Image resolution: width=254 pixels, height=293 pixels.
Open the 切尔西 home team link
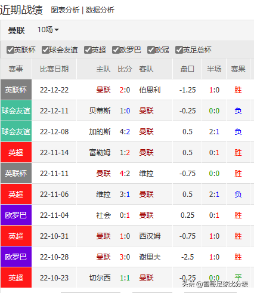click(x=100, y=278)
